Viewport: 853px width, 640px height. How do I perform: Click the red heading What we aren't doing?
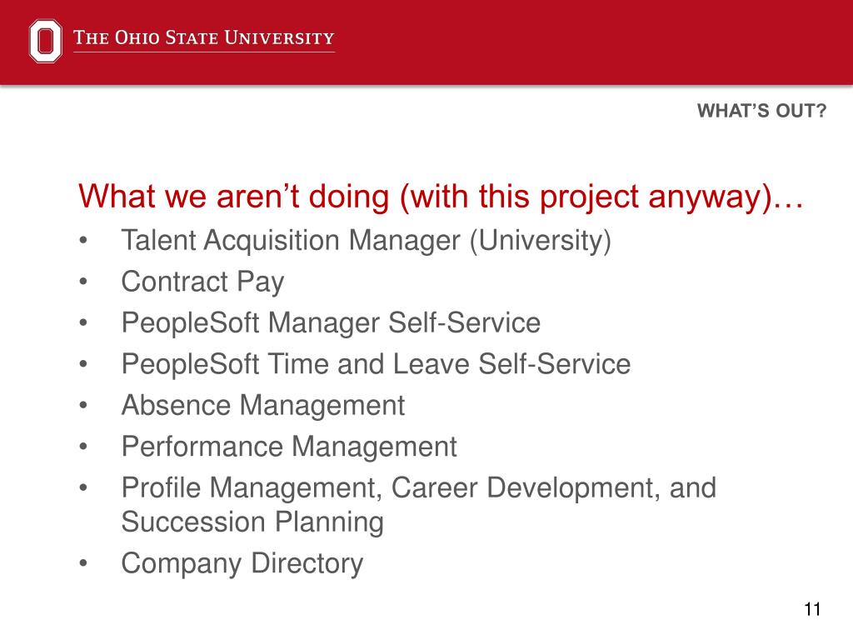[441, 197]
